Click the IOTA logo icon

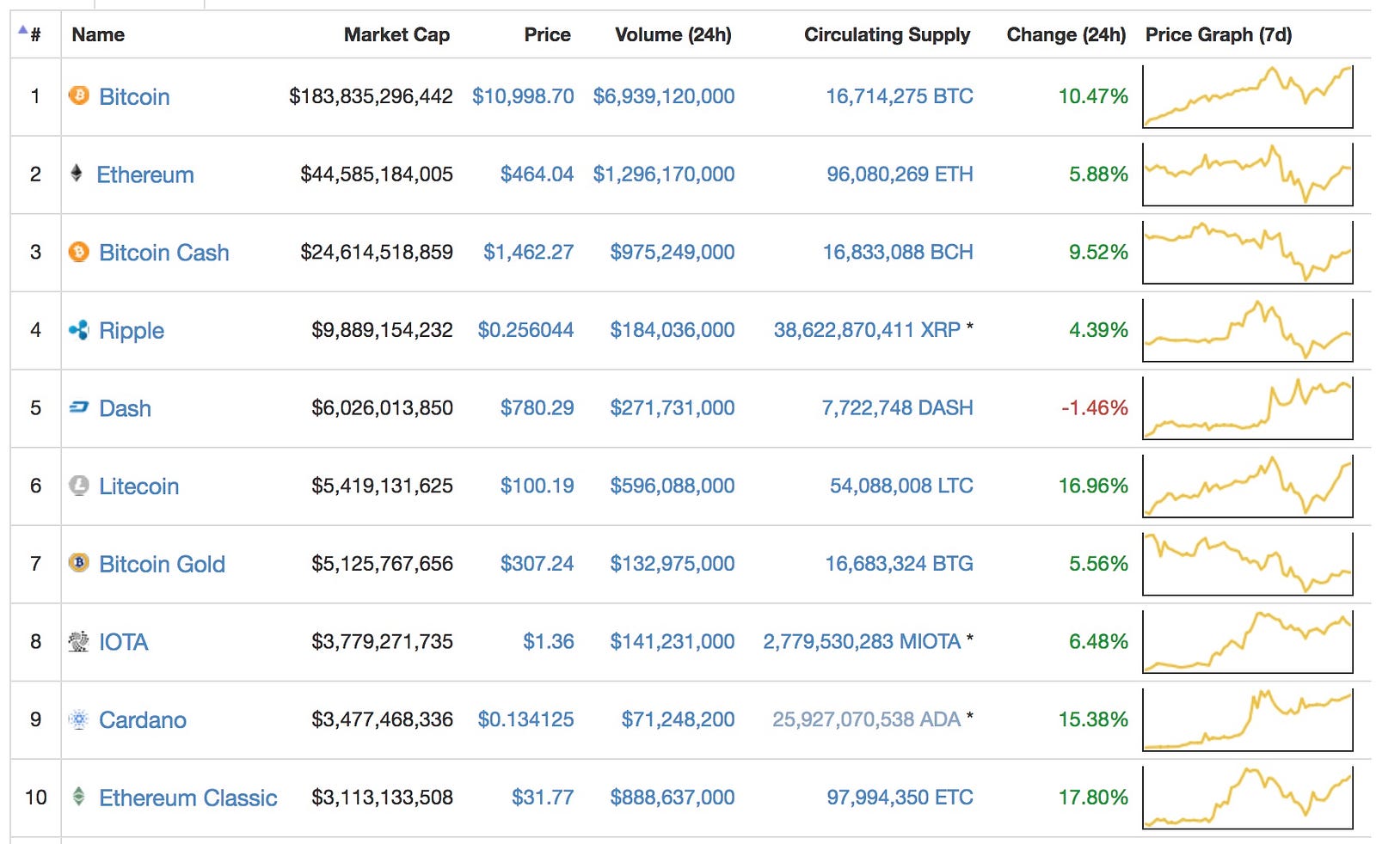(x=79, y=641)
